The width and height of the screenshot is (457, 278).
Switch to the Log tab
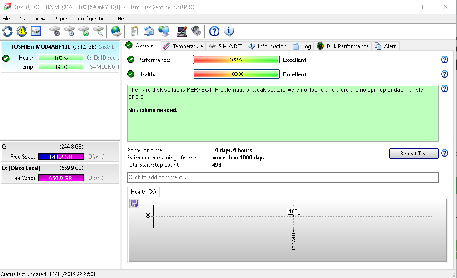click(x=302, y=46)
